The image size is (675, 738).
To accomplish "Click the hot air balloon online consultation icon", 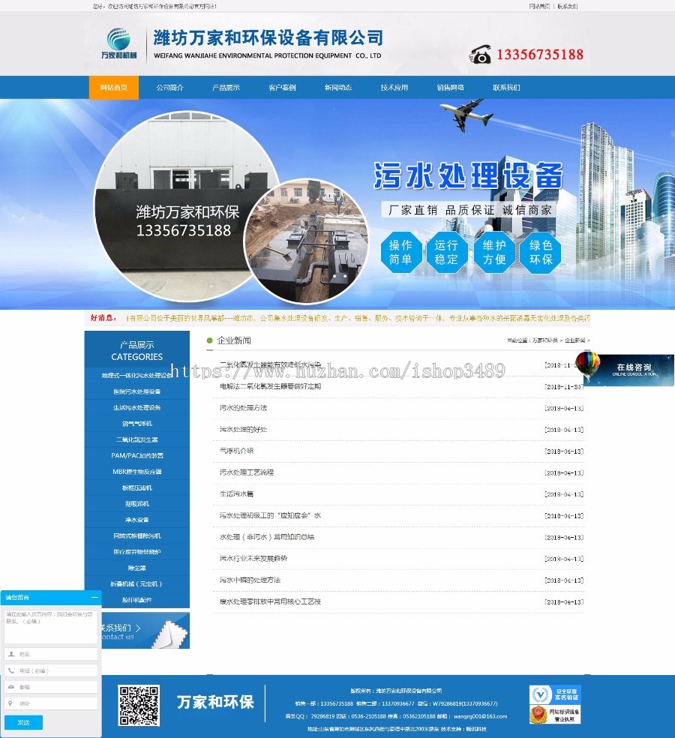I will pos(589,366).
